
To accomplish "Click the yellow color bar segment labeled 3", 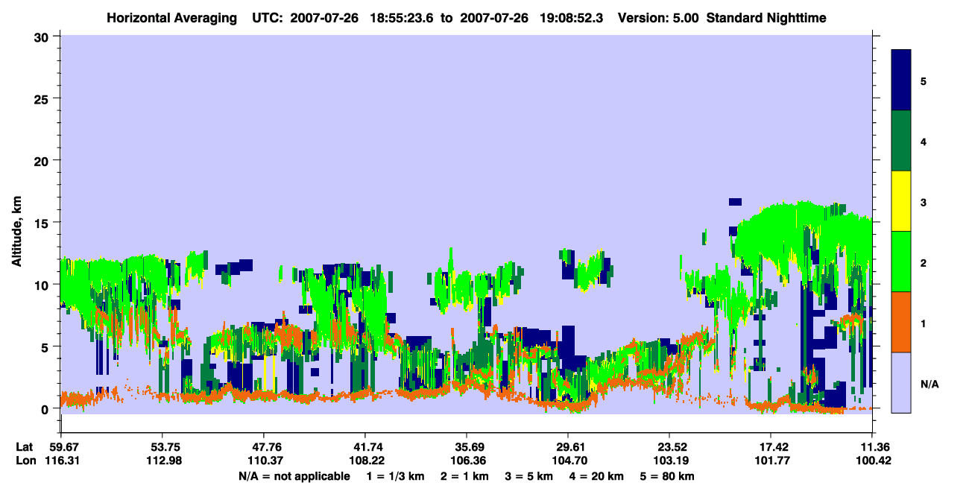I will pyautogui.click(x=901, y=201).
